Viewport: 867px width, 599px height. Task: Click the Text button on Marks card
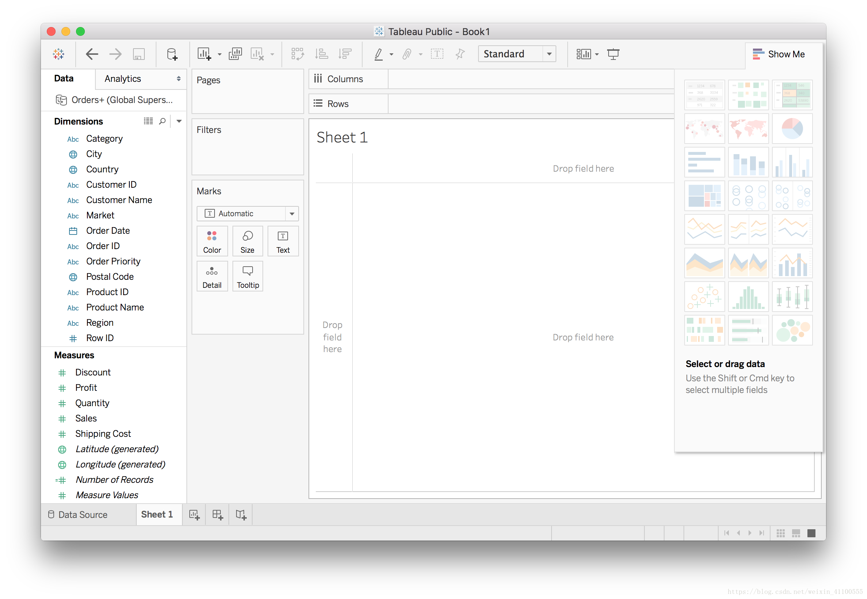click(283, 242)
